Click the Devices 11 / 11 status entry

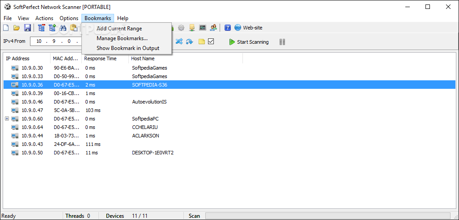[x=127, y=216]
